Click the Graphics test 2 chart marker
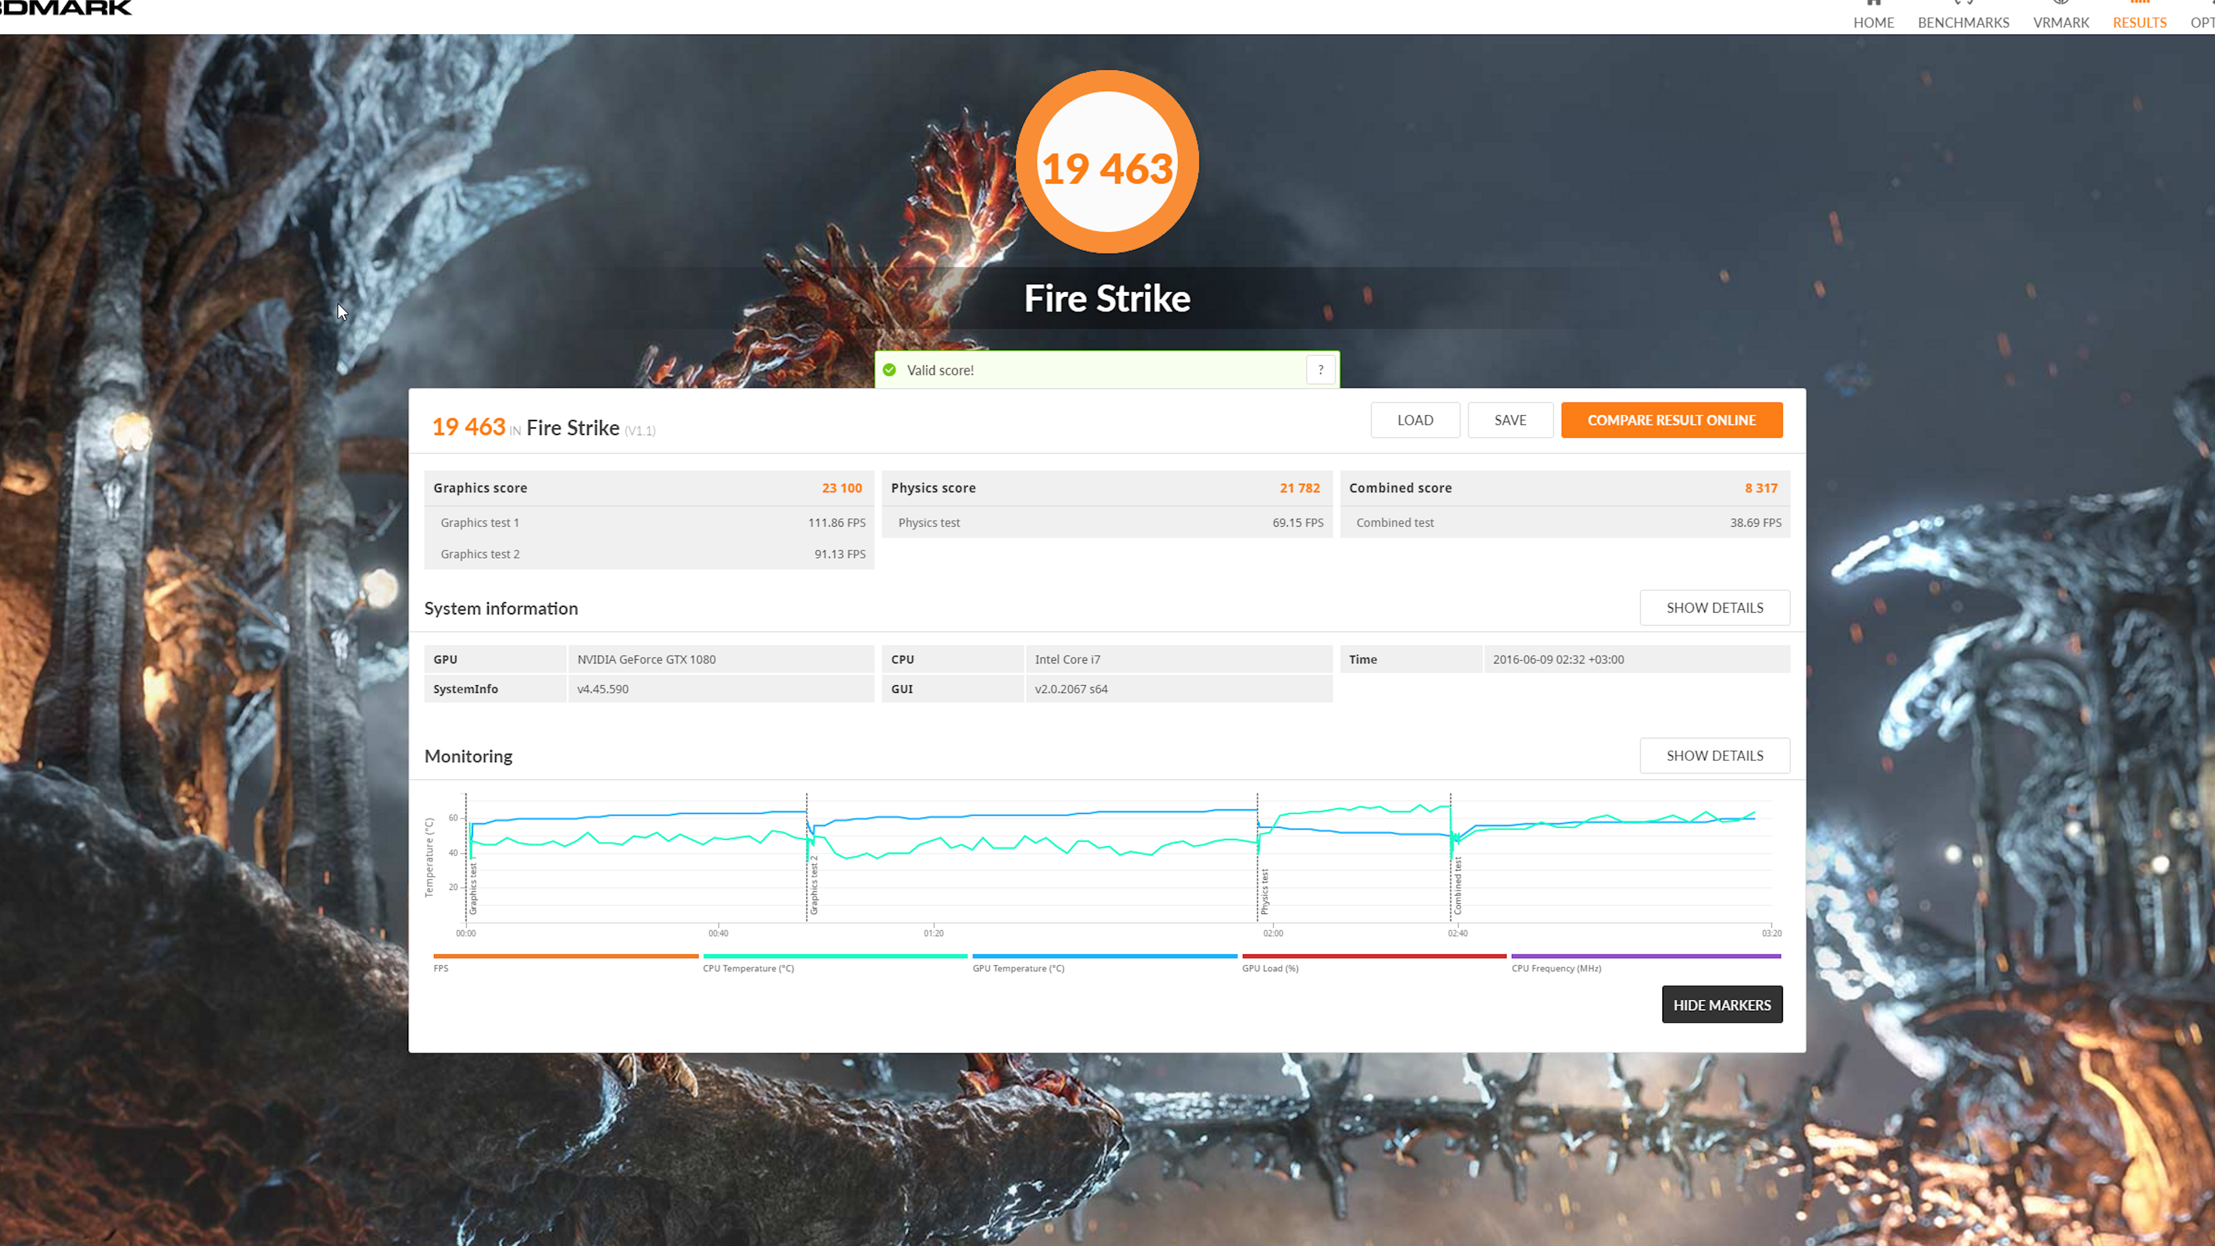This screenshot has height=1246, width=2215. pyautogui.click(x=813, y=885)
